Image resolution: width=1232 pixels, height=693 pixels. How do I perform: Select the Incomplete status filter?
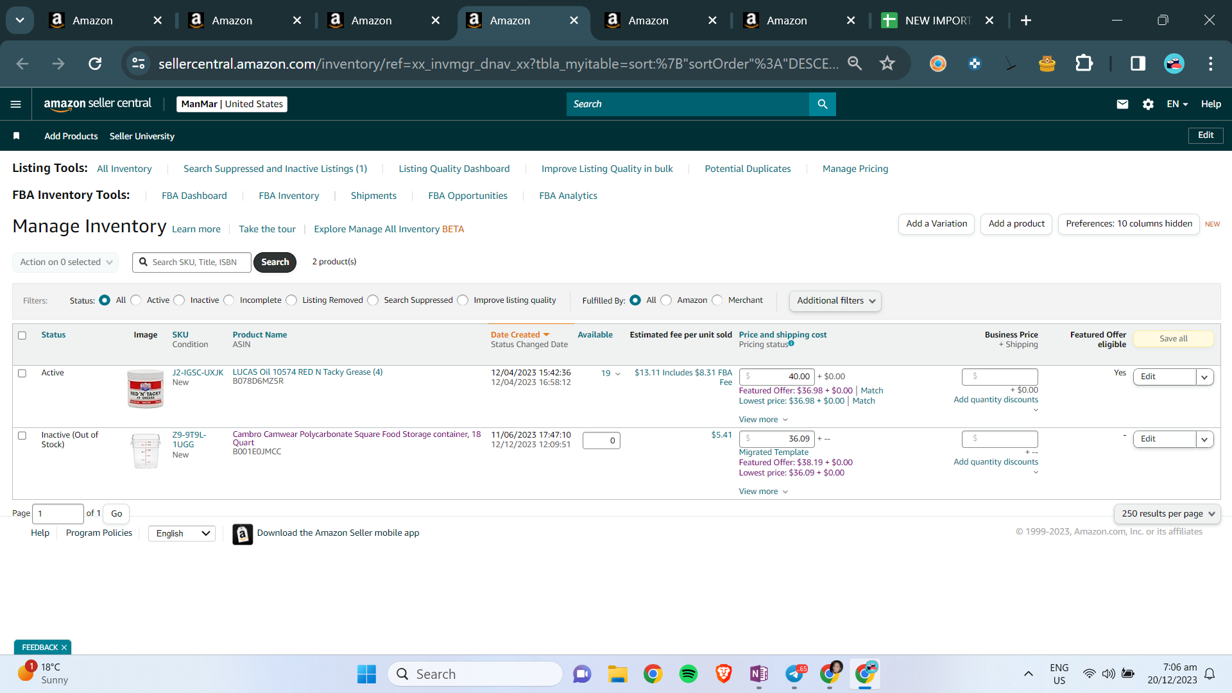pos(229,300)
